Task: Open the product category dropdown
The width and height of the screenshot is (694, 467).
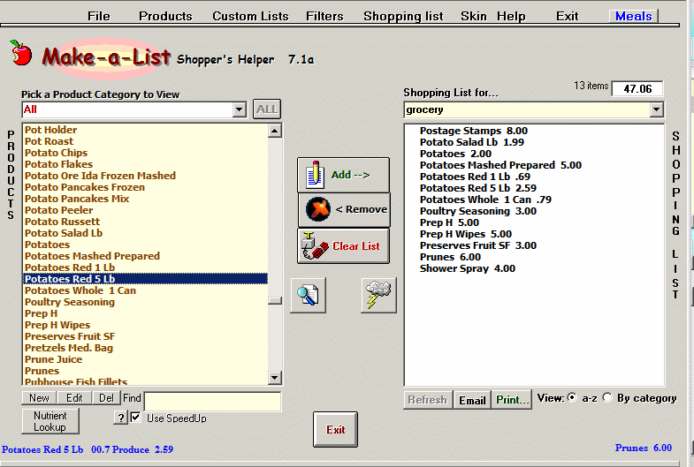Action: 239,109
